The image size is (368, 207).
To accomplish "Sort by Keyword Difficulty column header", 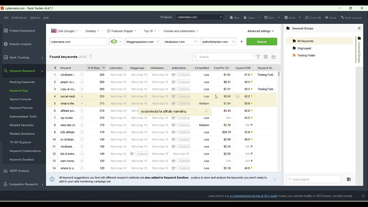I will (x=244, y=68).
